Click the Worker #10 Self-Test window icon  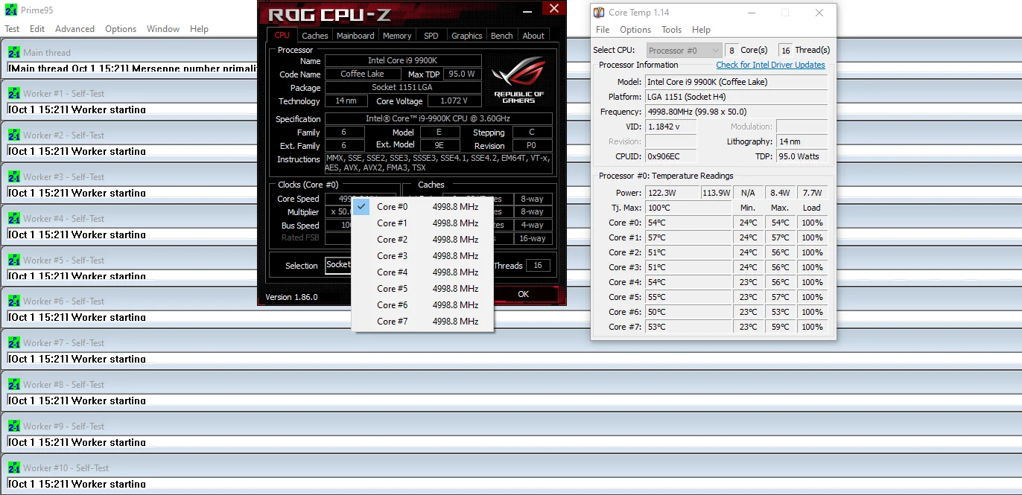[14, 468]
